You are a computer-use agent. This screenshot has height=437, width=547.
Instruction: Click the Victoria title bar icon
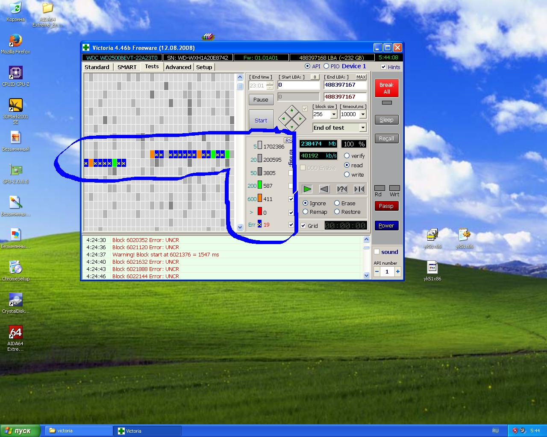(86, 47)
